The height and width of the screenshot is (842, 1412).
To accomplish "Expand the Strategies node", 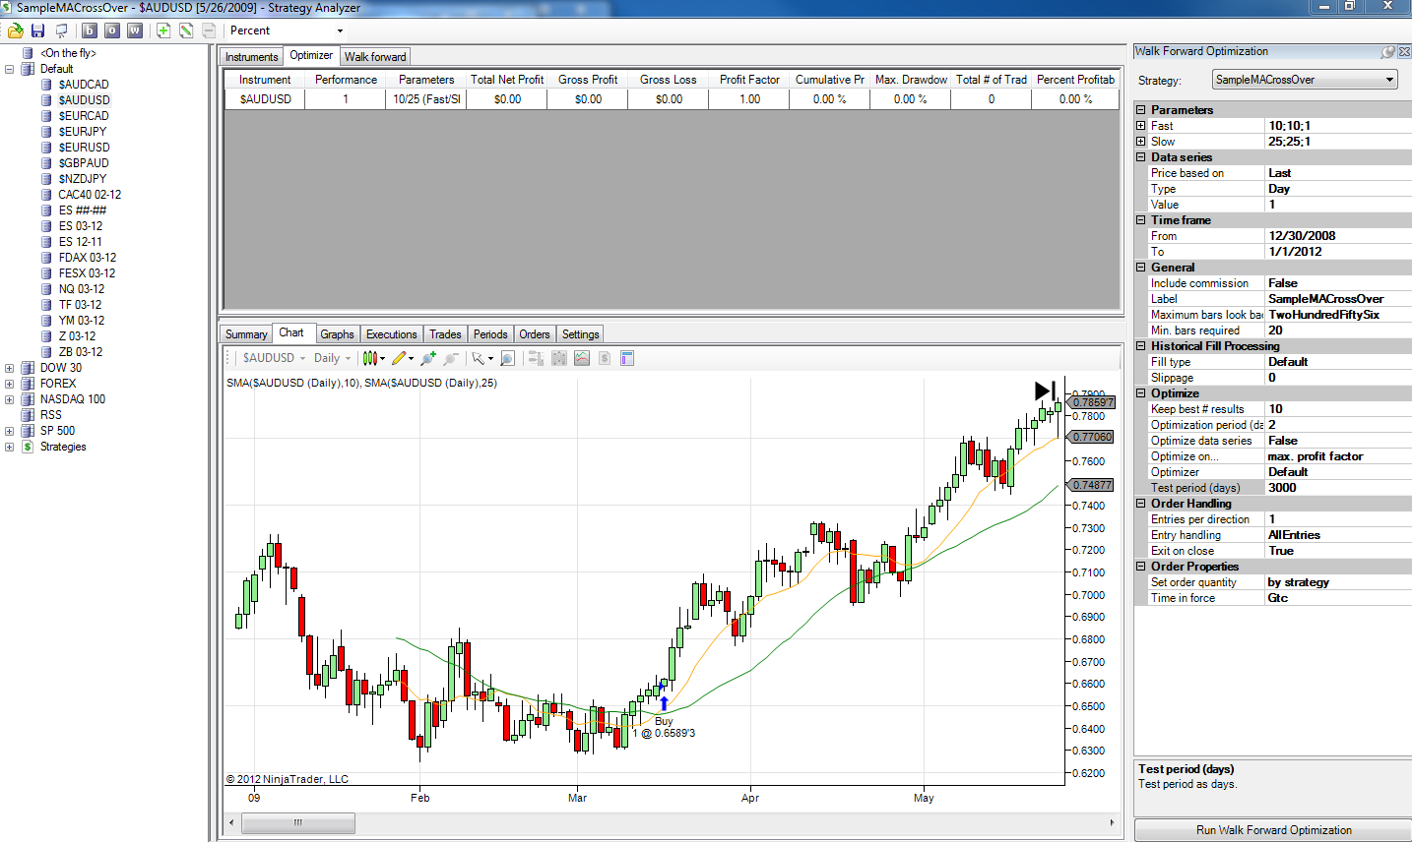I will pyautogui.click(x=10, y=447).
